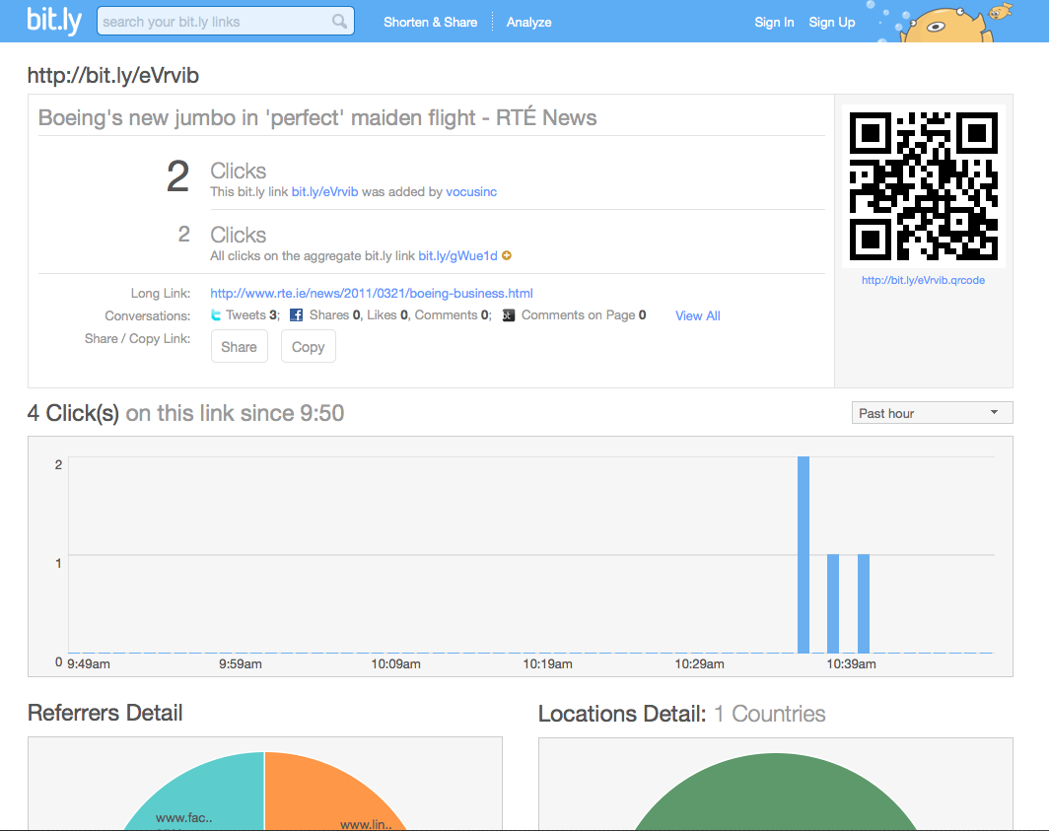Click the bit.ly logo

click(54, 21)
